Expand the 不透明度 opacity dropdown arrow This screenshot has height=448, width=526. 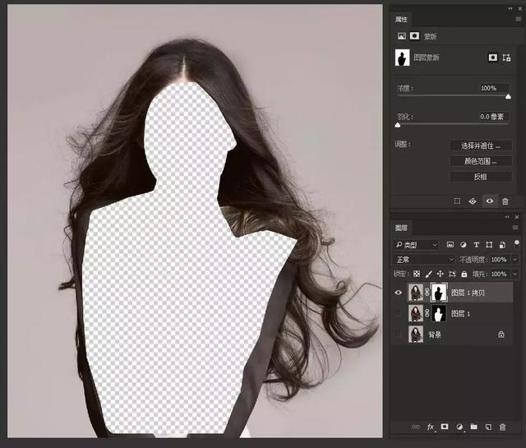[x=515, y=259]
